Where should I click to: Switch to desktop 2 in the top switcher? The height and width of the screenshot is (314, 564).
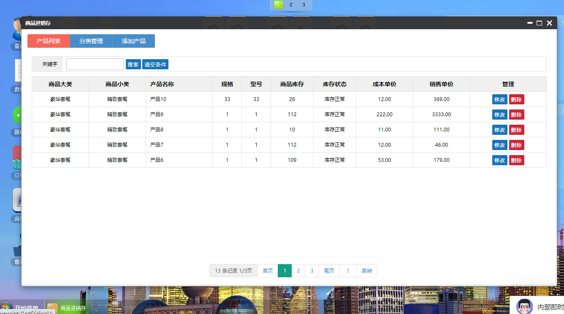tap(291, 5)
